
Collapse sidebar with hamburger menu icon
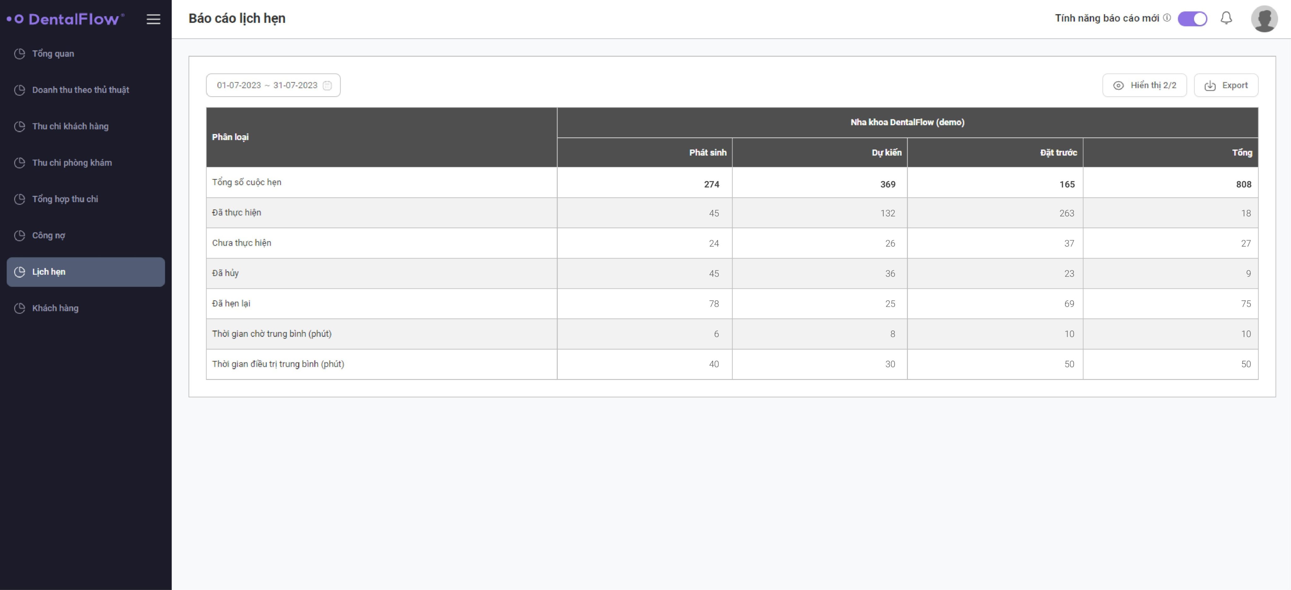tap(153, 19)
